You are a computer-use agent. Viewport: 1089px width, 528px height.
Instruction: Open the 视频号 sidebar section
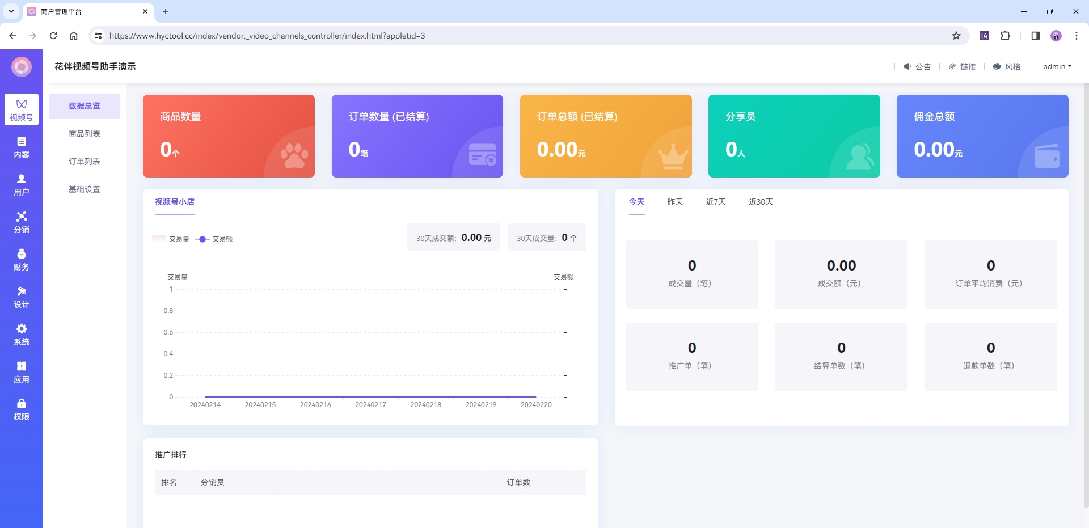click(22, 109)
